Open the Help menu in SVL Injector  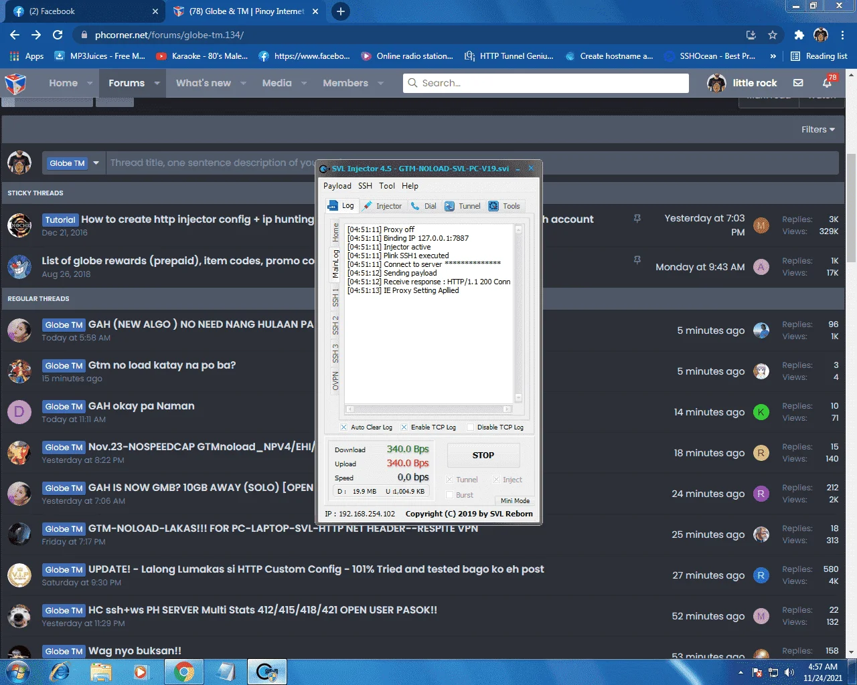(410, 186)
